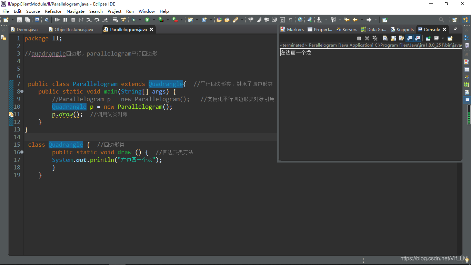Viewport: 471px width, 265px height.
Task: Switch to the Markers view tab
Action: [292, 29]
